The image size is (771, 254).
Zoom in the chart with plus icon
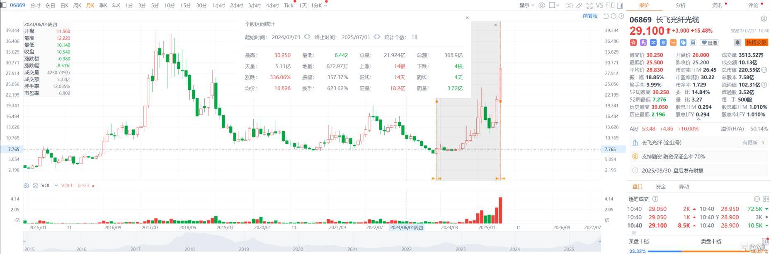click(621, 16)
